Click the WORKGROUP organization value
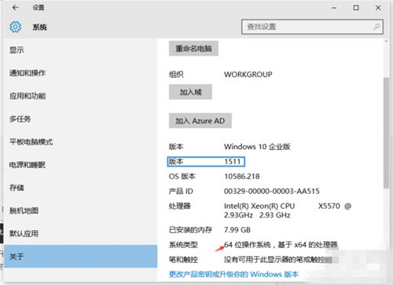 pos(248,75)
